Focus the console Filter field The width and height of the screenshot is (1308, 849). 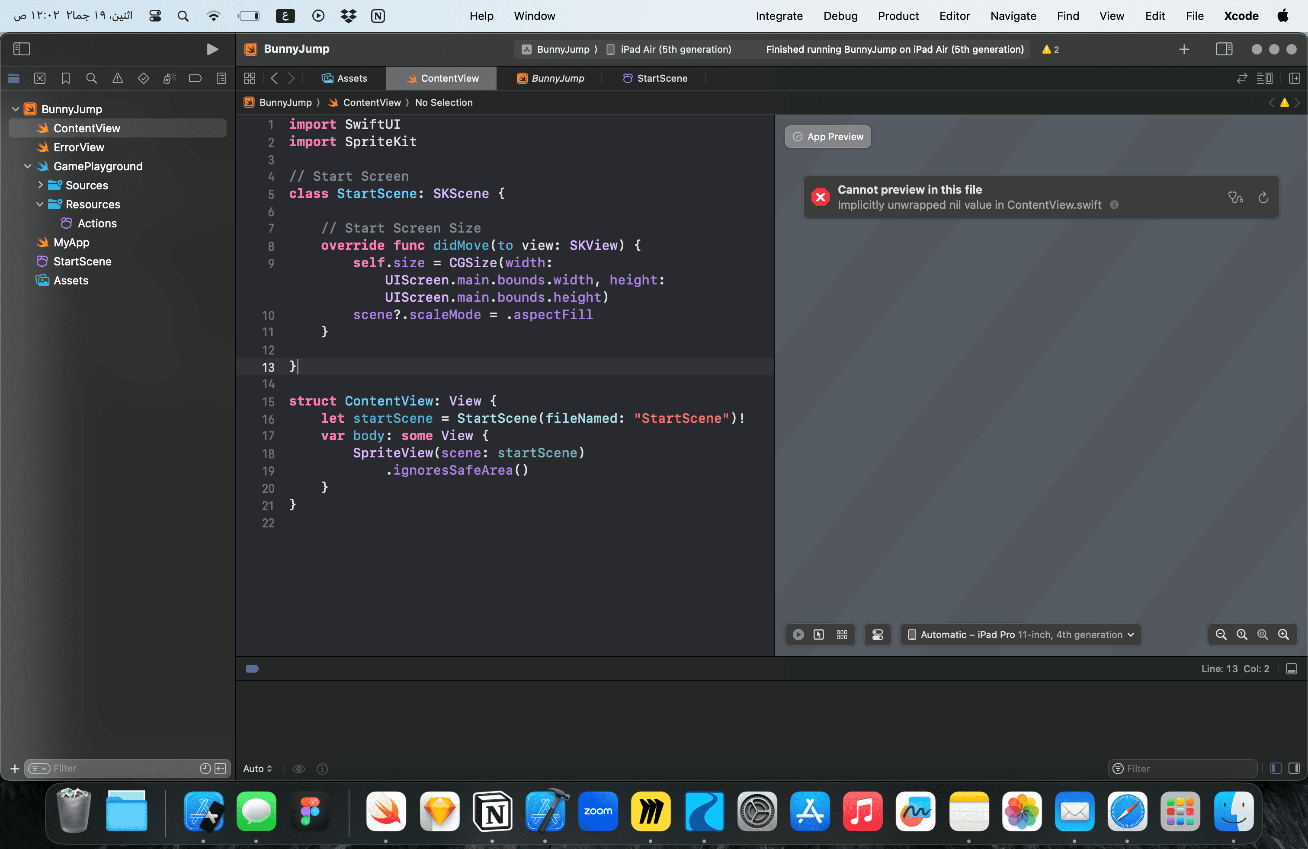(1183, 769)
